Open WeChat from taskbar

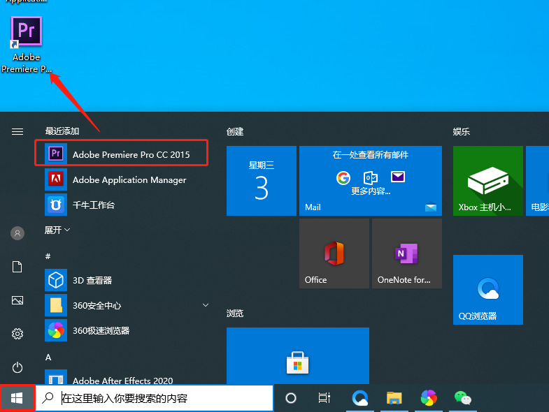click(x=462, y=398)
